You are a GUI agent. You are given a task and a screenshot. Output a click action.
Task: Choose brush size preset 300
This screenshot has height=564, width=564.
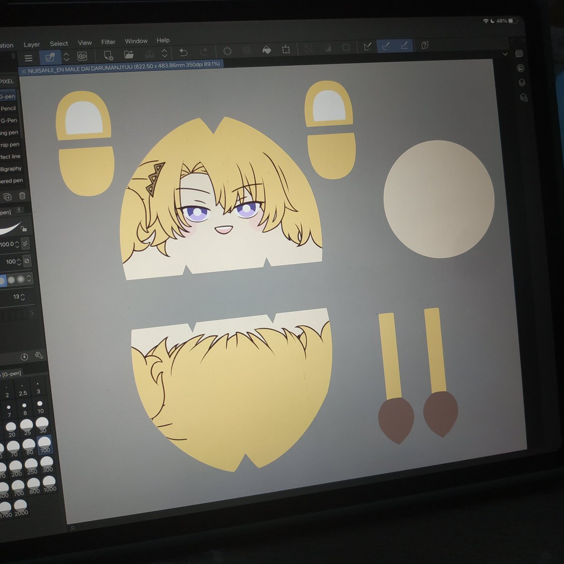47,464
